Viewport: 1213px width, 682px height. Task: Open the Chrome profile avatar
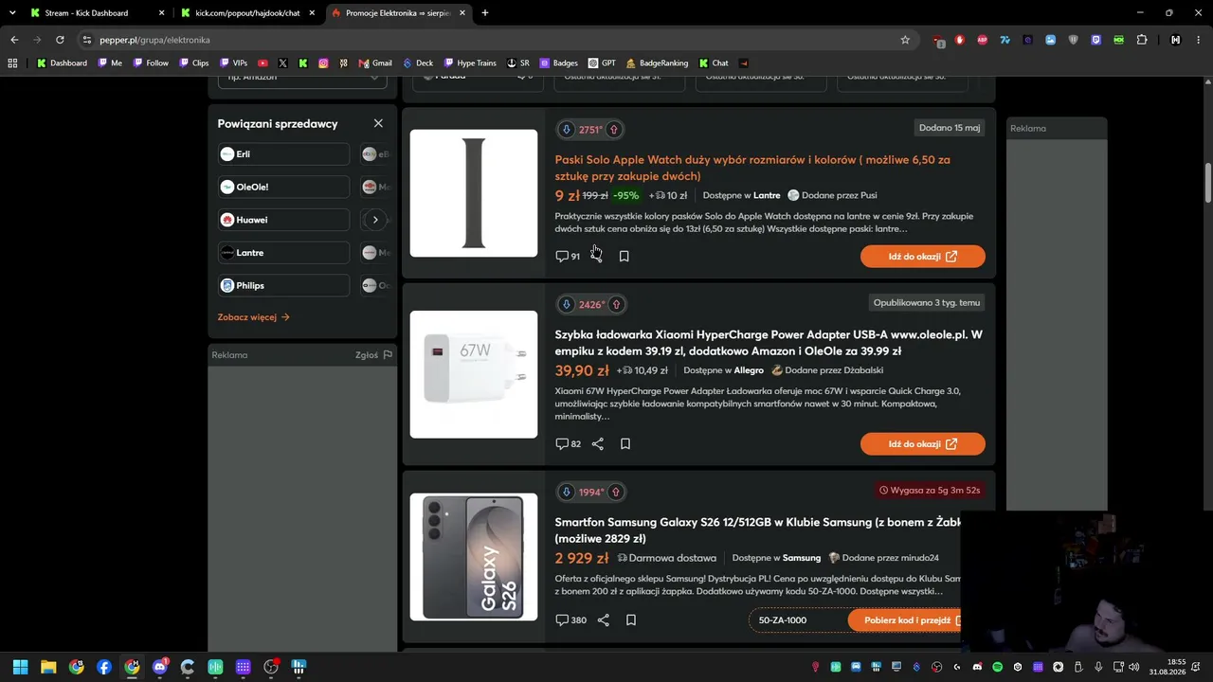[x=1176, y=40]
